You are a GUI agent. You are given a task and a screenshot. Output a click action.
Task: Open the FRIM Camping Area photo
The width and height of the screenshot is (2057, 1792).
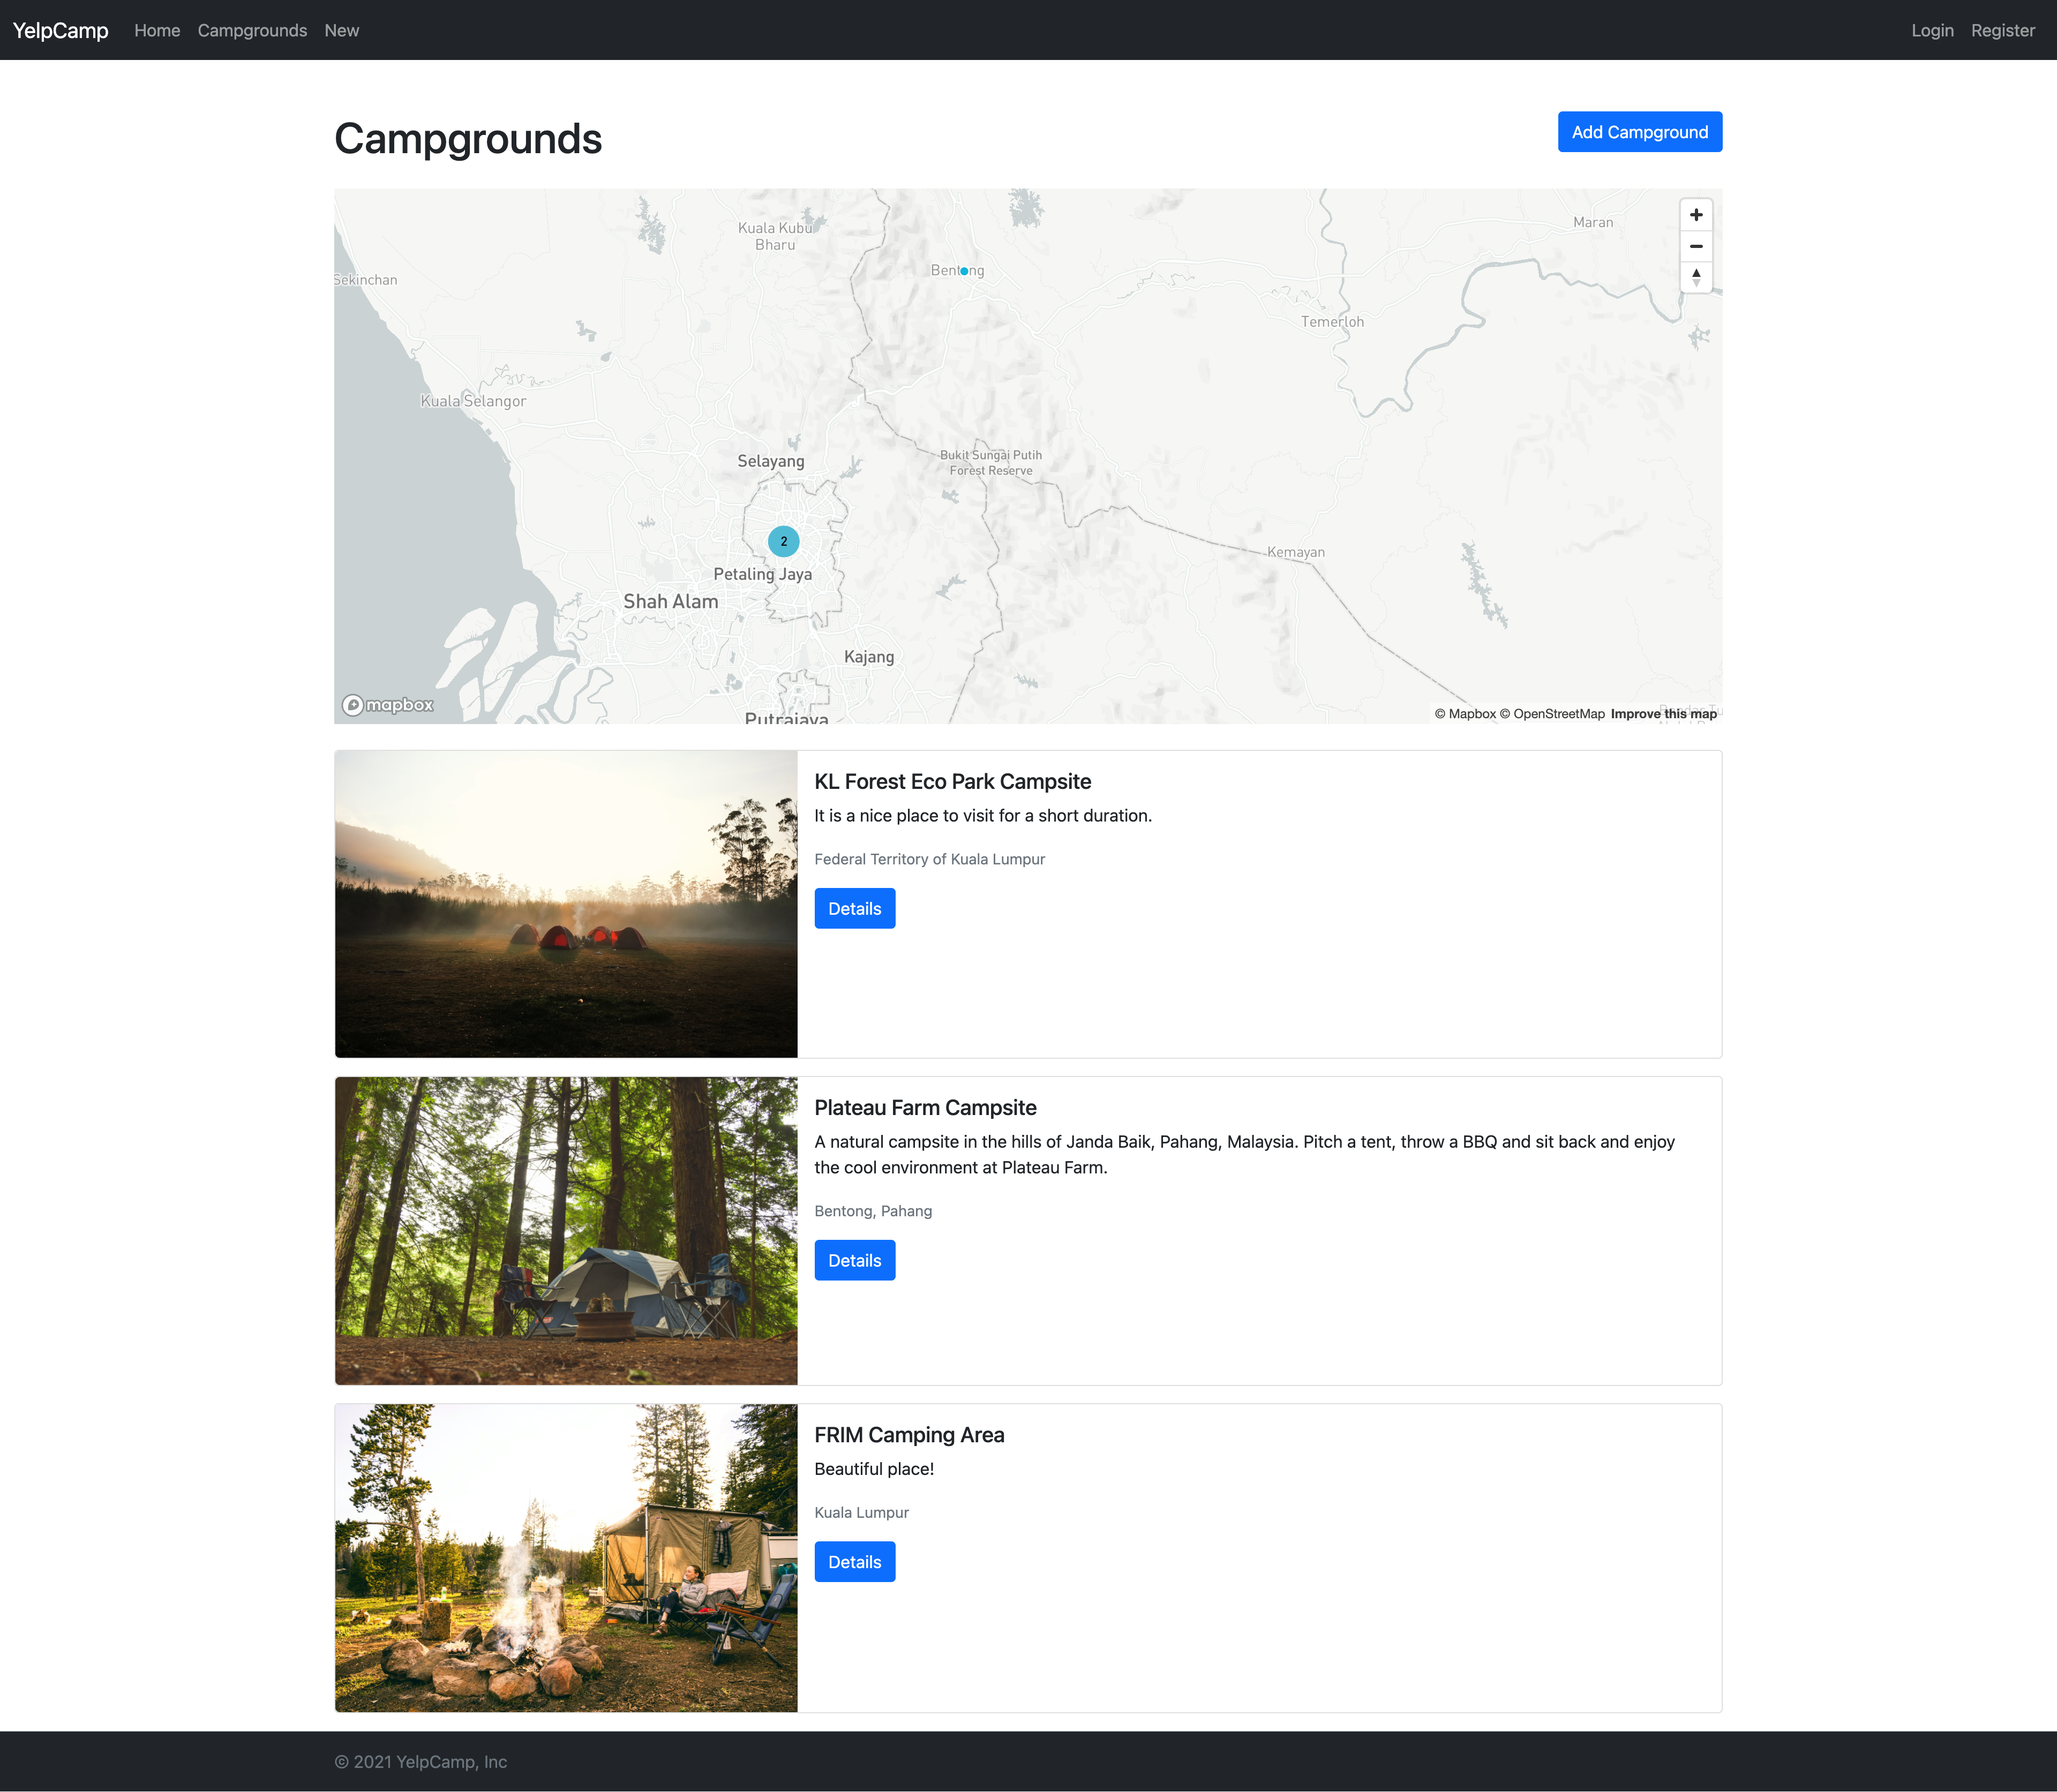tap(566, 1557)
